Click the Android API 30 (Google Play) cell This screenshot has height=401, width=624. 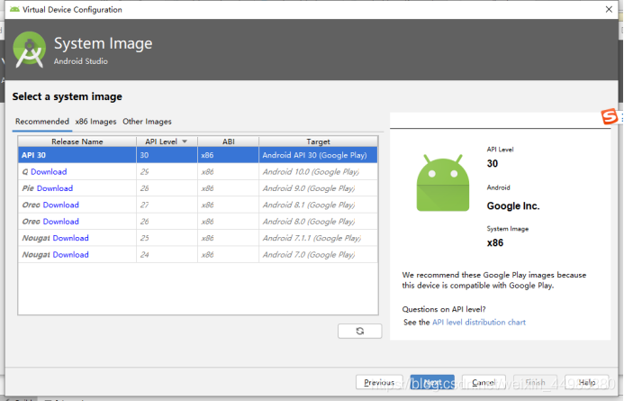318,155
